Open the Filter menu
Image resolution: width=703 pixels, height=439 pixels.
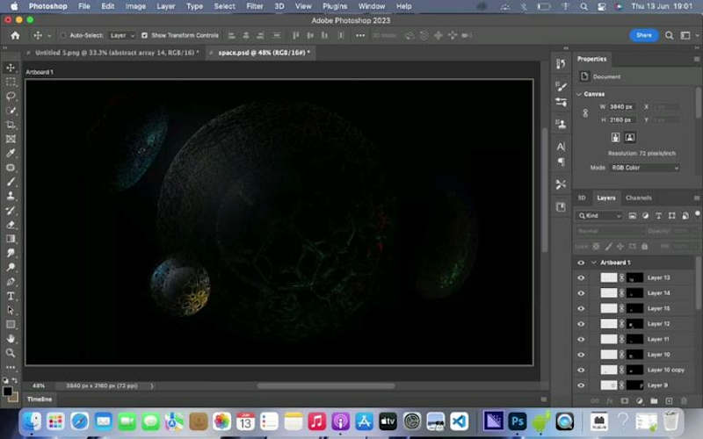pyautogui.click(x=254, y=6)
